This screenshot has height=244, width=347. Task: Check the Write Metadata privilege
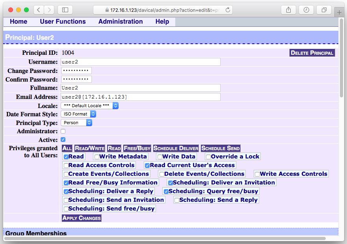[x=97, y=157]
